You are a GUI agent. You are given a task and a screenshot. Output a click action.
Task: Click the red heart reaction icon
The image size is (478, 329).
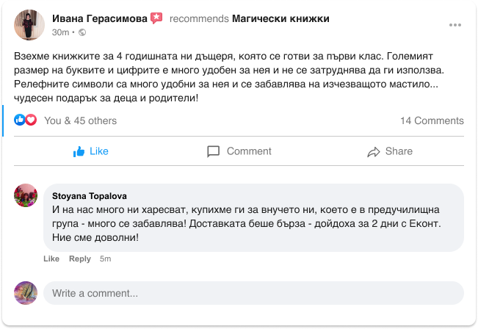tap(31, 120)
